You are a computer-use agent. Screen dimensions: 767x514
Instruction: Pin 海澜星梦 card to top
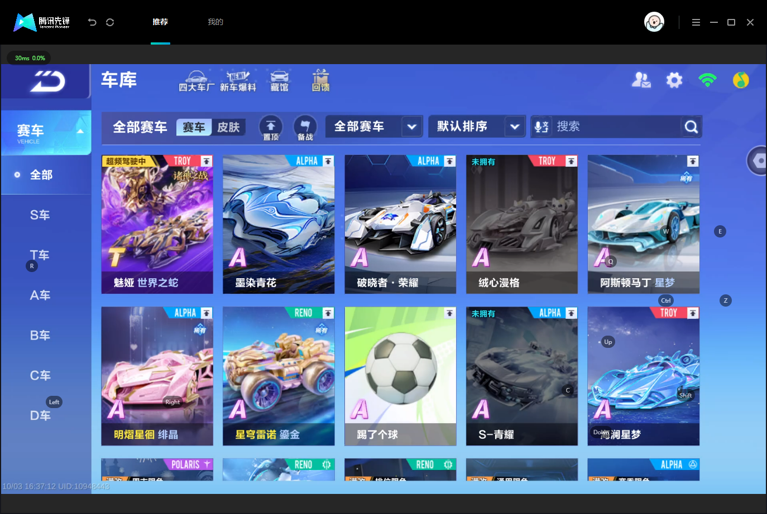(693, 313)
